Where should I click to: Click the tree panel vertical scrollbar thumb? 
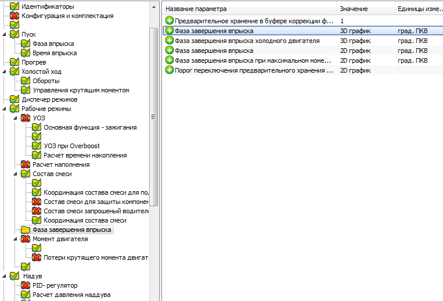(x=154, y=116)
